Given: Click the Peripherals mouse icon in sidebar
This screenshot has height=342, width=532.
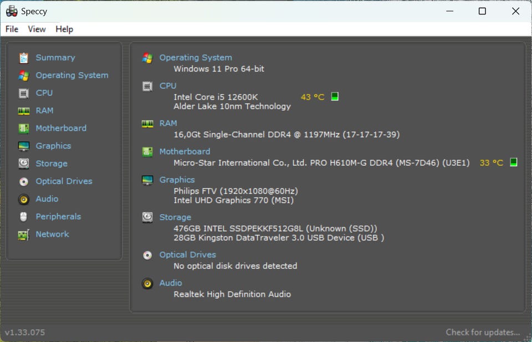Looking at the screenshot, I should click(23, 217).
